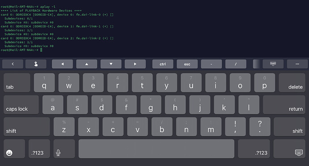This screenshot has height=166, width=309.
Task: Open keyboard dismiss icon in accessory bar
Action: (x=273, y=64)
